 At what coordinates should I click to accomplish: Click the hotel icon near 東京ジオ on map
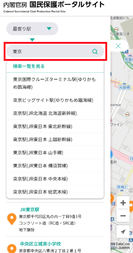tap(116, 29)
